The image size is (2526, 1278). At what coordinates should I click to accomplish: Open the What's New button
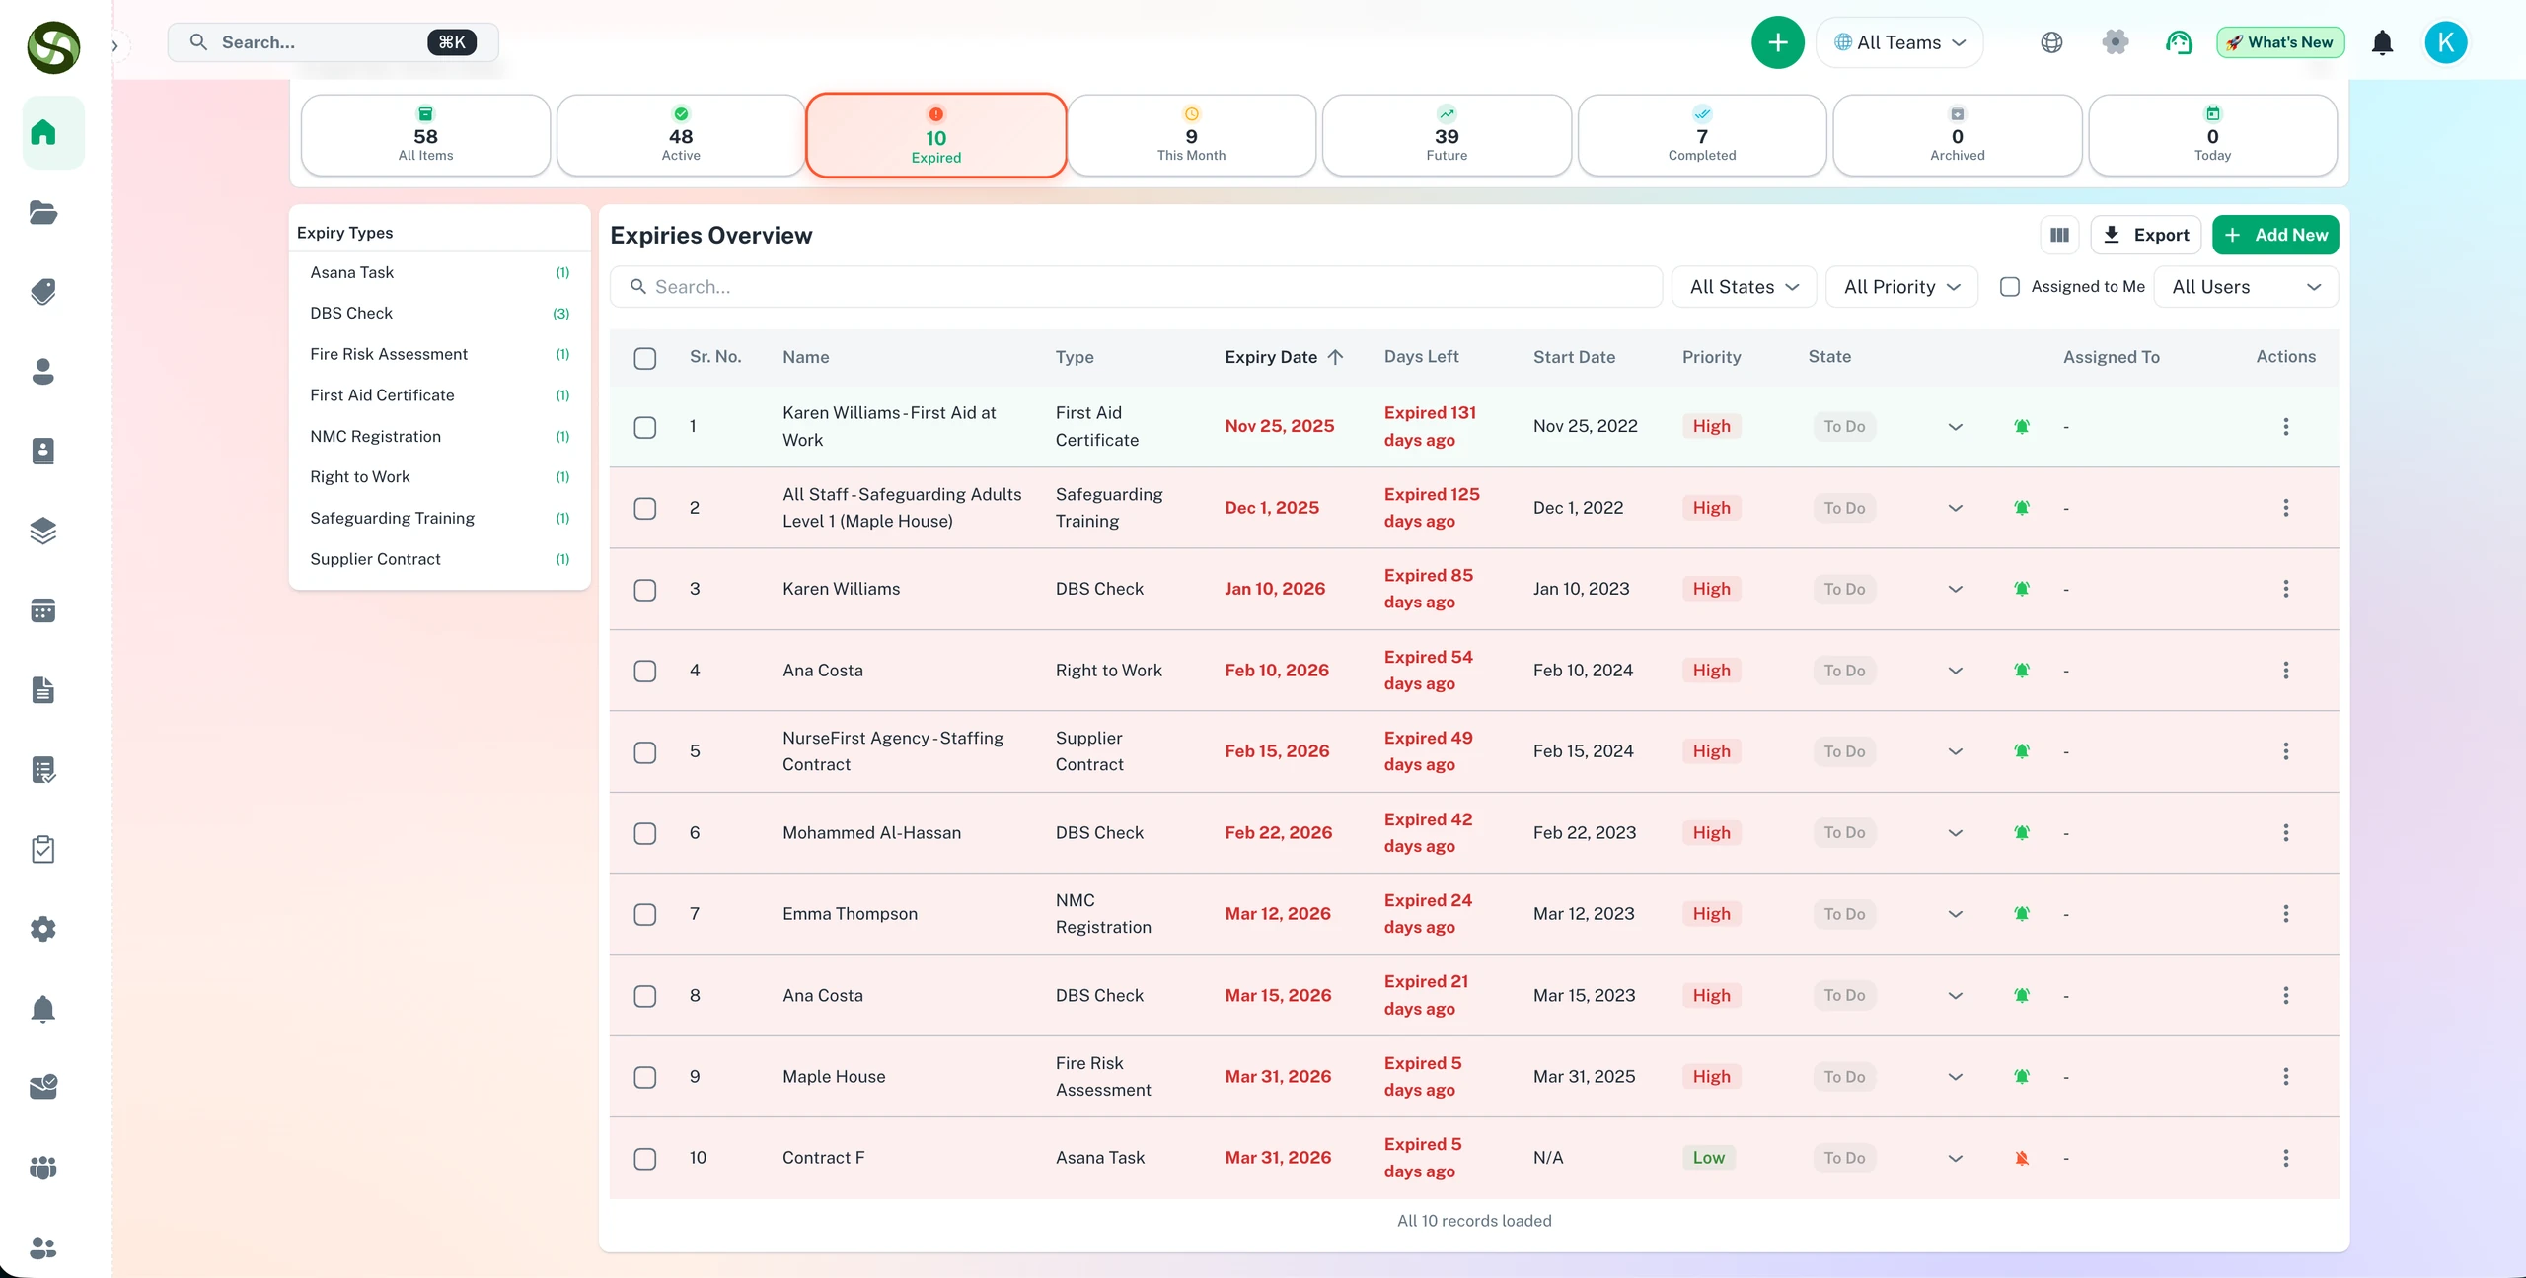[x=2280, y=42]
